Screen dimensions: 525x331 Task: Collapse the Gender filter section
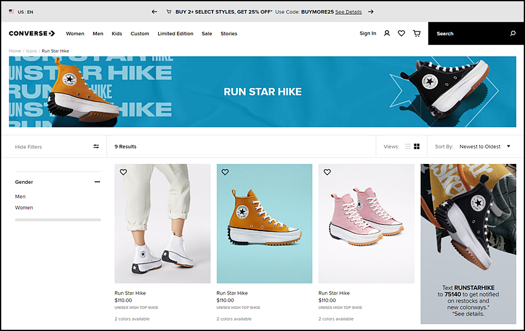tap(97, 182)
